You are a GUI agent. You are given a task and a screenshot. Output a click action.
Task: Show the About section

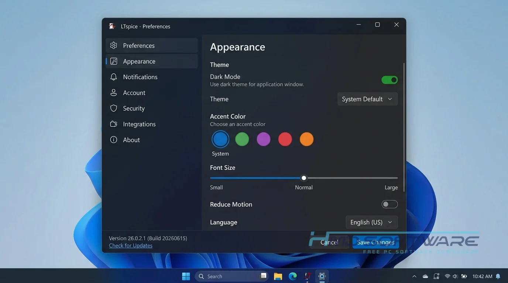click(x=152, y=140)
